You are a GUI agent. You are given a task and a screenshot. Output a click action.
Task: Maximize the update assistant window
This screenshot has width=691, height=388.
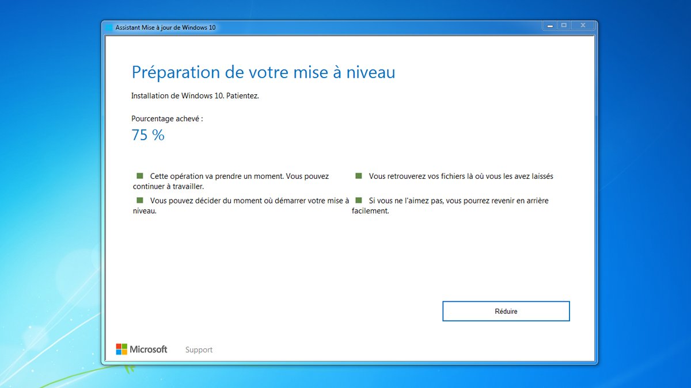click(x=564, y=25)
